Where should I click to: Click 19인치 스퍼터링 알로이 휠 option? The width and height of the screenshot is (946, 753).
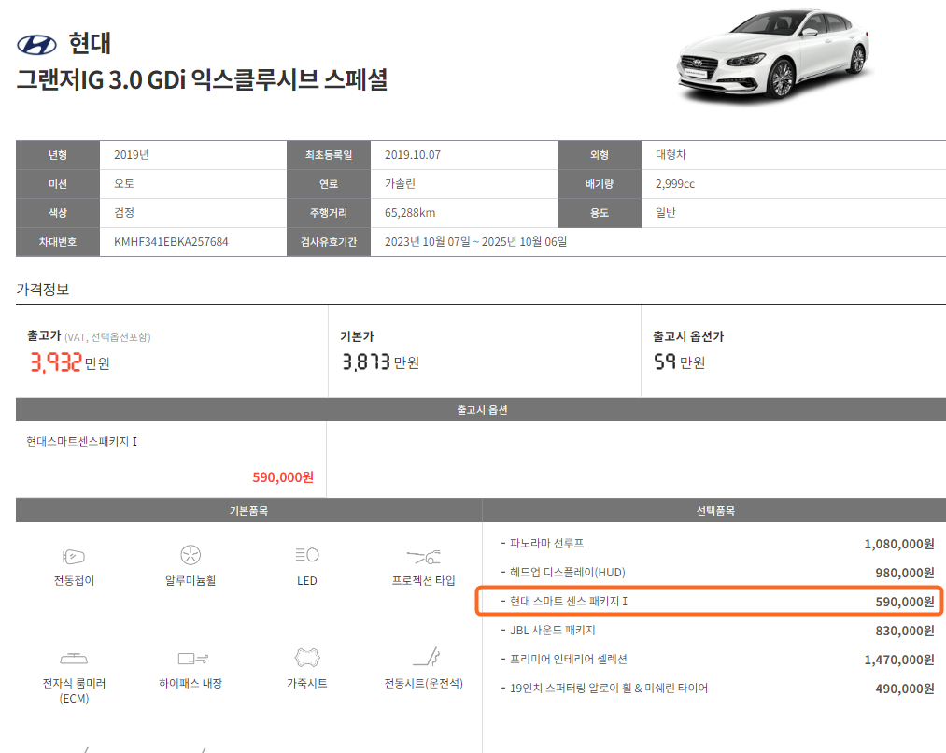(x=717, y=689)
